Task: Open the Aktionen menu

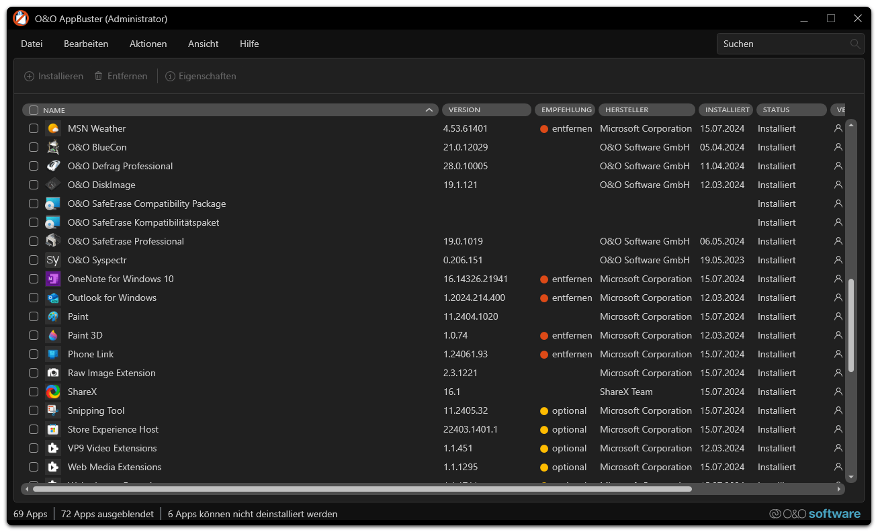Action: pyautogui.click(x=148, y=44)
